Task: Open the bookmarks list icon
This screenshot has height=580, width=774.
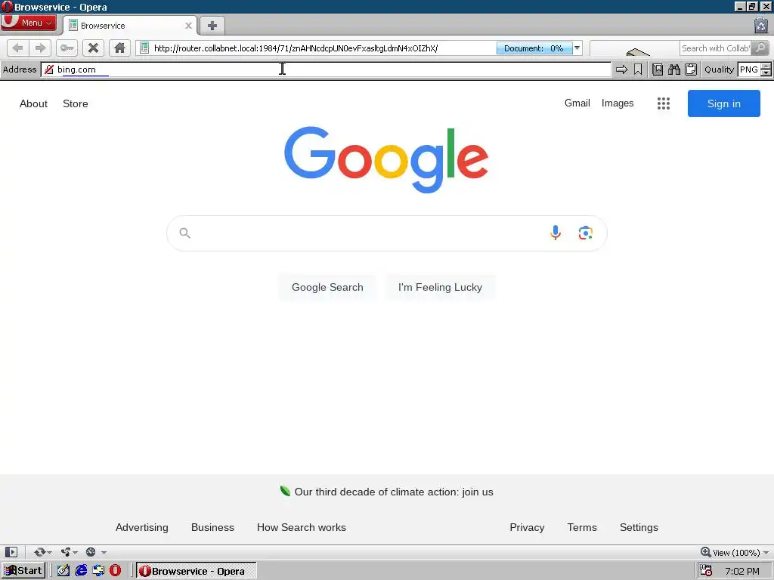Action: click(658, 69)
